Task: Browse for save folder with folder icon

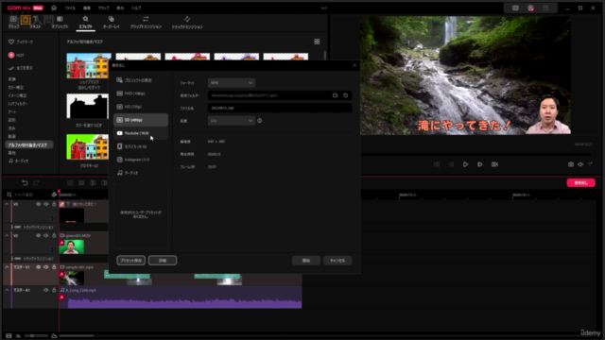Action: coord(335,95)
